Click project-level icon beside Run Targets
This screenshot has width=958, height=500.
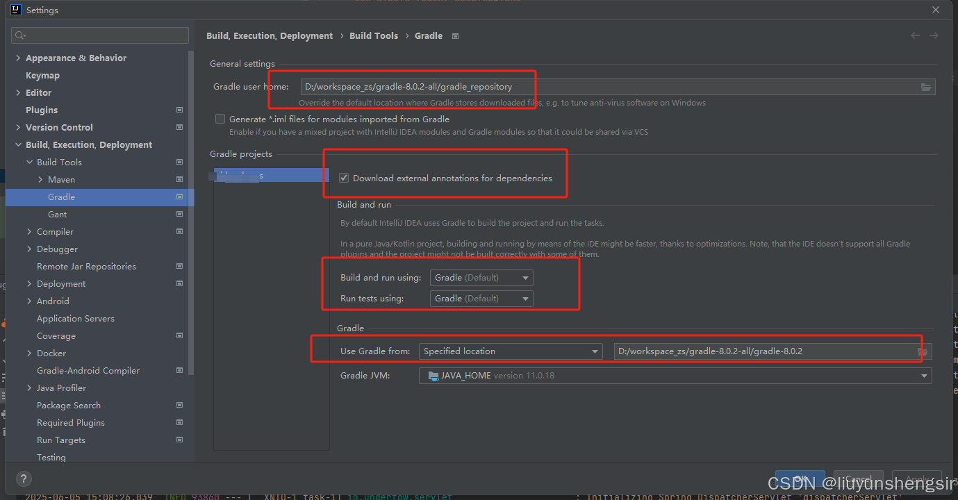(179, 440)
